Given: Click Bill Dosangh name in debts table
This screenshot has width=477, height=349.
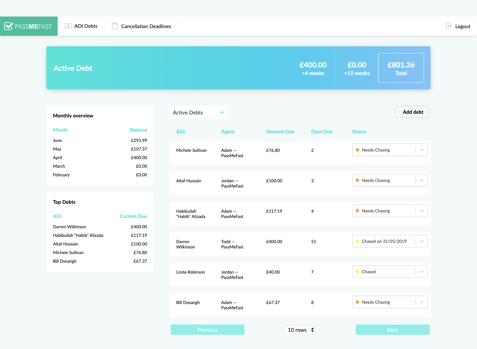Looking at the screenshot, I should [188, 302].
